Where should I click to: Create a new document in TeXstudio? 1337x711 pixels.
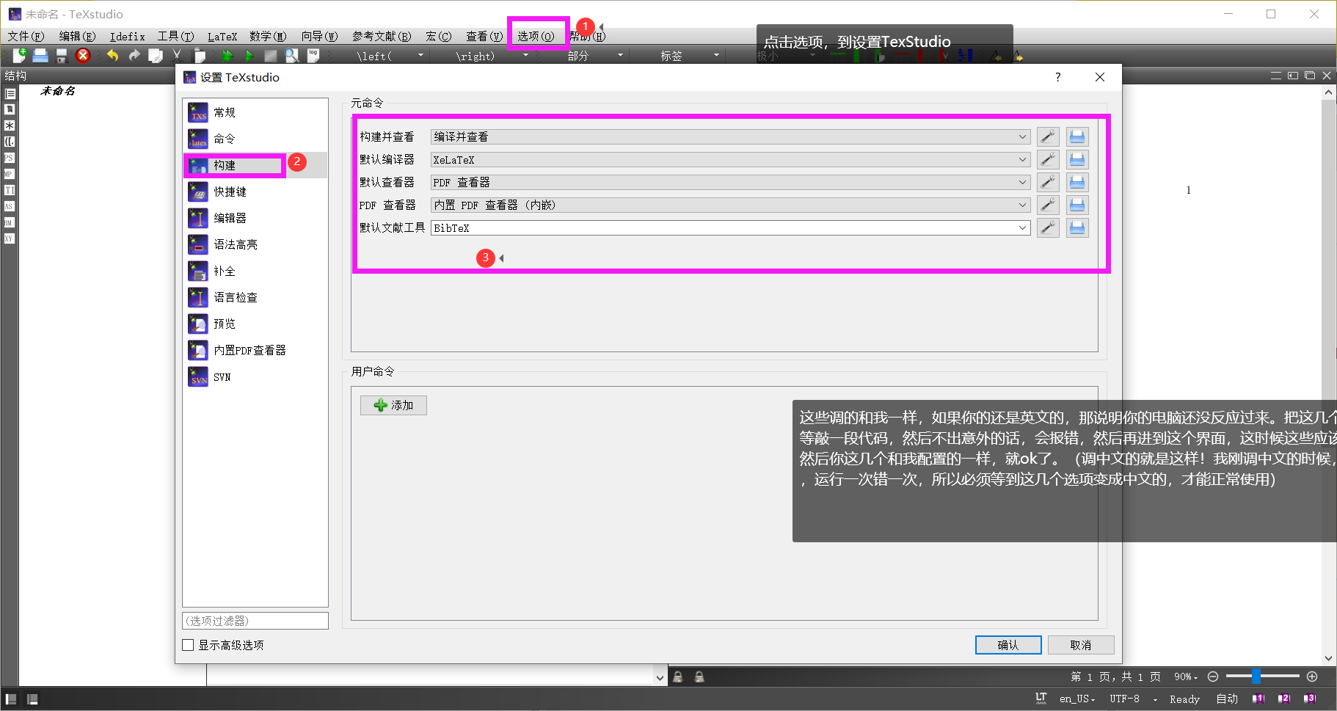(x=19, y=55)
